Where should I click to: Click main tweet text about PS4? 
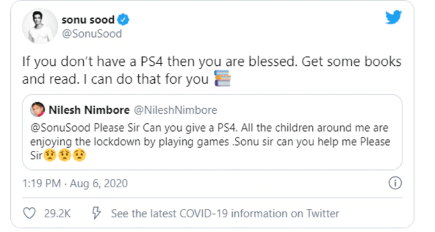(212, 70)
